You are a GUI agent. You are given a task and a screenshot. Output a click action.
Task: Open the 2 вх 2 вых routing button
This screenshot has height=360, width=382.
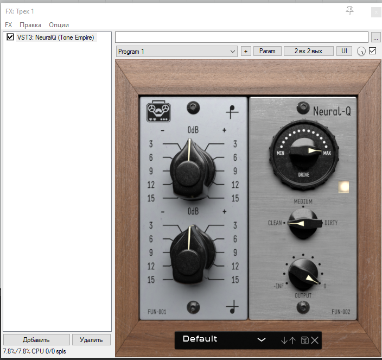coord(308,51)
